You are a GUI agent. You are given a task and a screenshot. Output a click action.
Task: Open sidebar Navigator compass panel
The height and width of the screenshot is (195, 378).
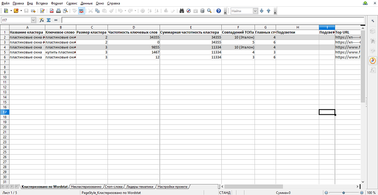pyautogui.click(x=373, y=61)
